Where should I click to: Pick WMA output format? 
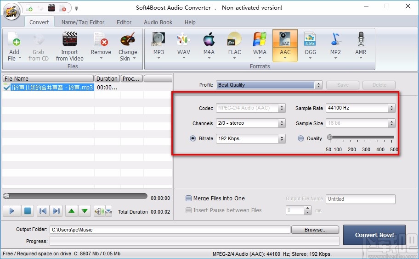coord(260,40)
